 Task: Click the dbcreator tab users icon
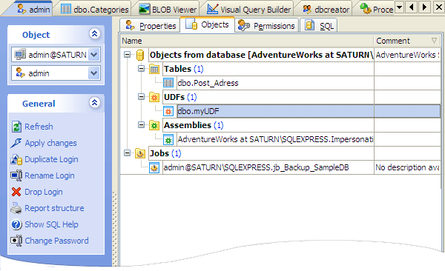click(307, 10)
